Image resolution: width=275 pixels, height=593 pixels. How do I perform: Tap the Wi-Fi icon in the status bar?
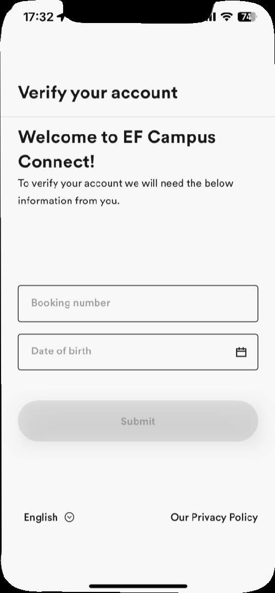[227, 16]
